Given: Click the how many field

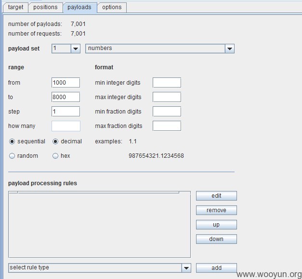Looking at the screenshot, I should coord(66,126).
